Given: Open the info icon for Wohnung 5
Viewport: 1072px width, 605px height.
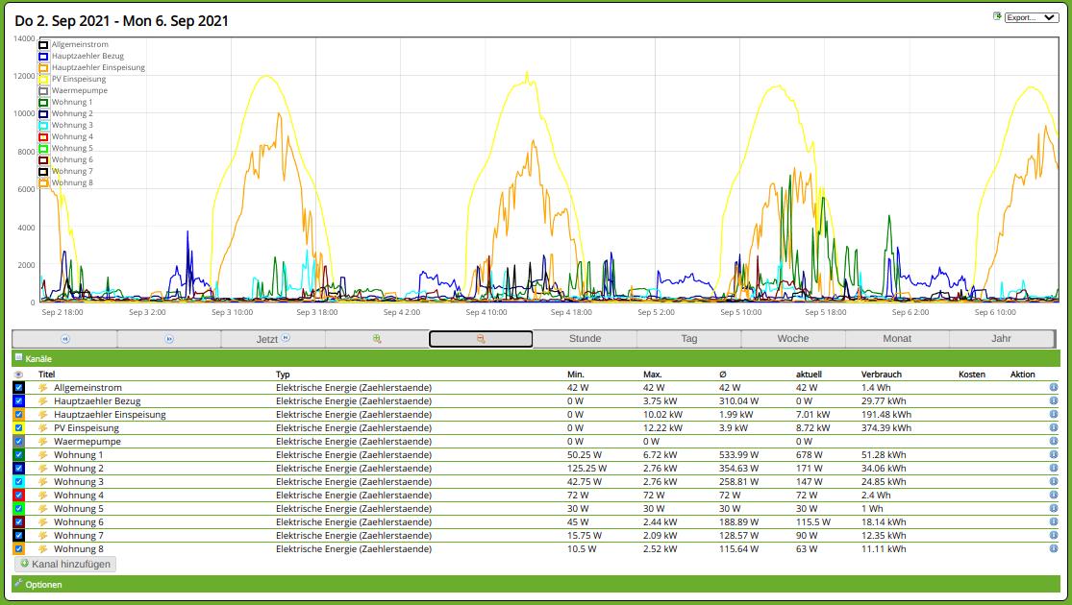Looking at the screenshot, I should click(1054, 508).
